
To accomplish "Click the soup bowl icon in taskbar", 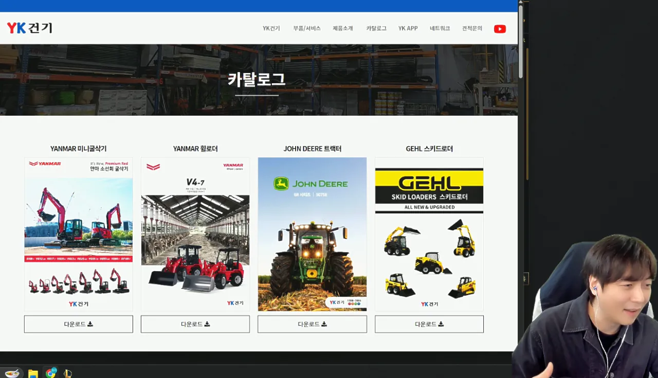I will (12, 373).
